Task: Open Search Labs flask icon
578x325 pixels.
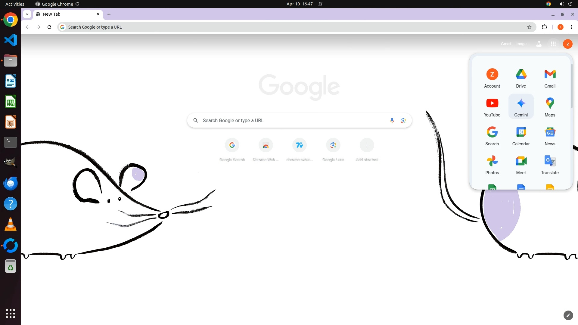Action: point(539,44)
